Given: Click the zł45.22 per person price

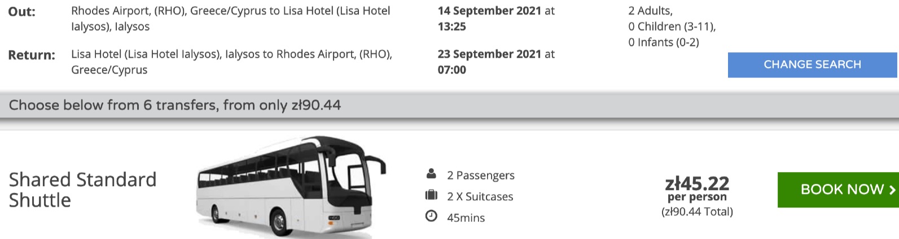Looking at the screenshot, I should tap(697, 188).
